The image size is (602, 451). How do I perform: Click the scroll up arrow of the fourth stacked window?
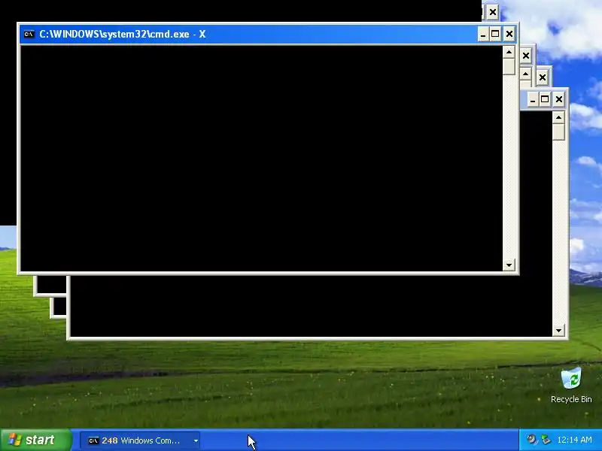[x=525, y=74]
